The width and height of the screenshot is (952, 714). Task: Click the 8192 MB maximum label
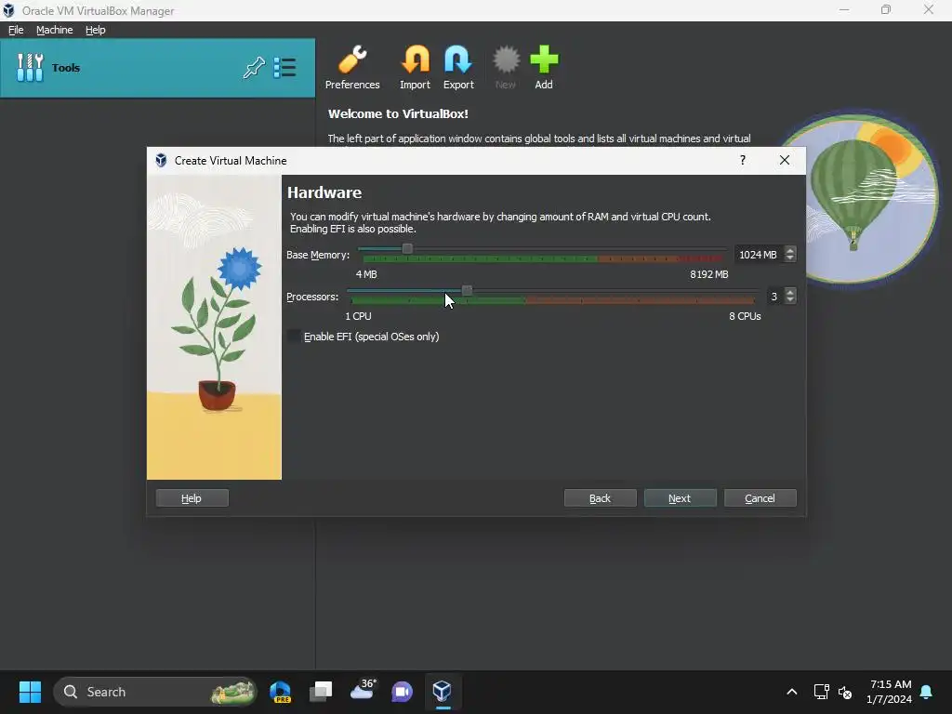click(709, 274)
